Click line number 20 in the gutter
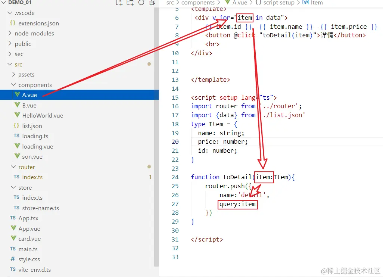383x277 pixels. pyautogui.click(x=175, y=142)
